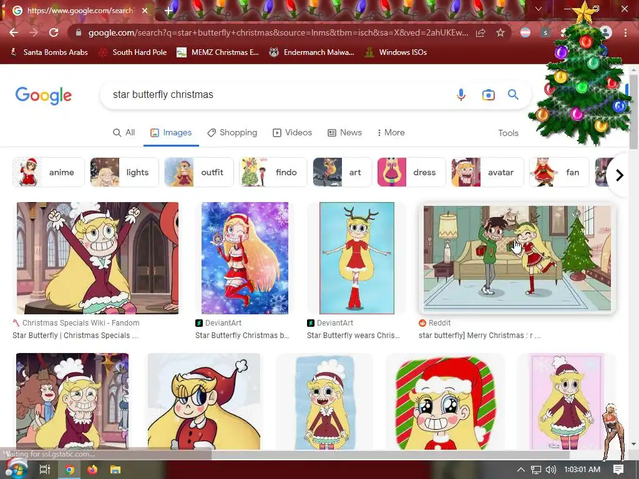Filter images by the avatar chip
This screenshot has width=639, height=479.
pyautogui.click(x=487, y=172)
